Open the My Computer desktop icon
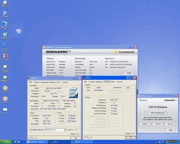Viewport: 180px width, 144px height. (5, 14)
